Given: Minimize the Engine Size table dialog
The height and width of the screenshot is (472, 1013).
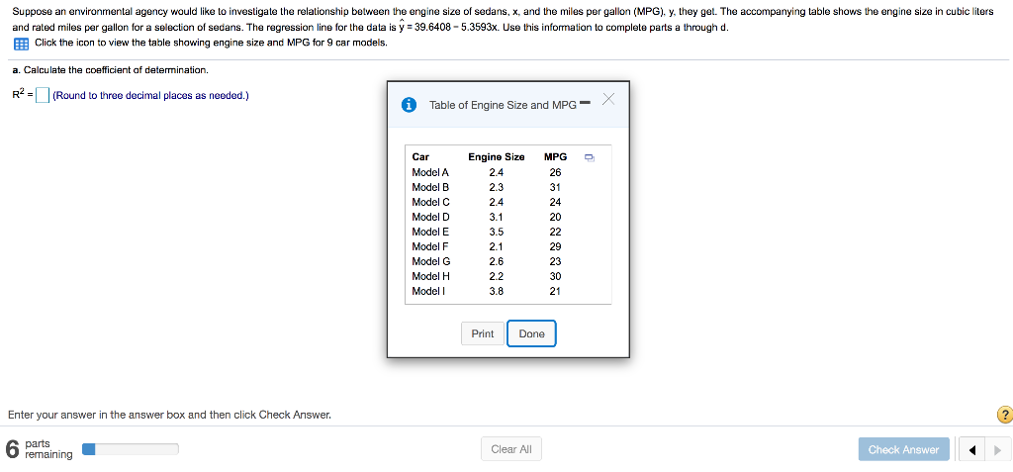Looking at the screenshot, I should 585,102.
